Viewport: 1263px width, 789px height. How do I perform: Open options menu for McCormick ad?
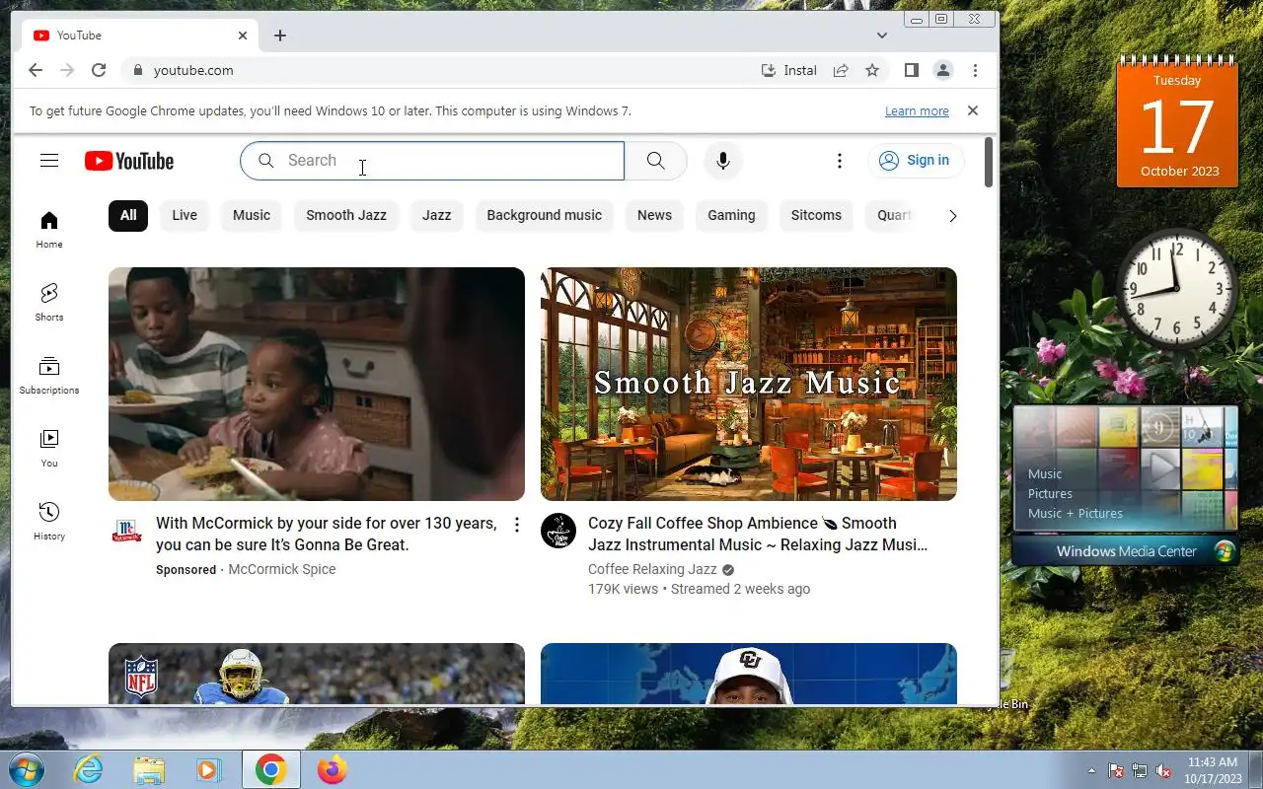516,525
